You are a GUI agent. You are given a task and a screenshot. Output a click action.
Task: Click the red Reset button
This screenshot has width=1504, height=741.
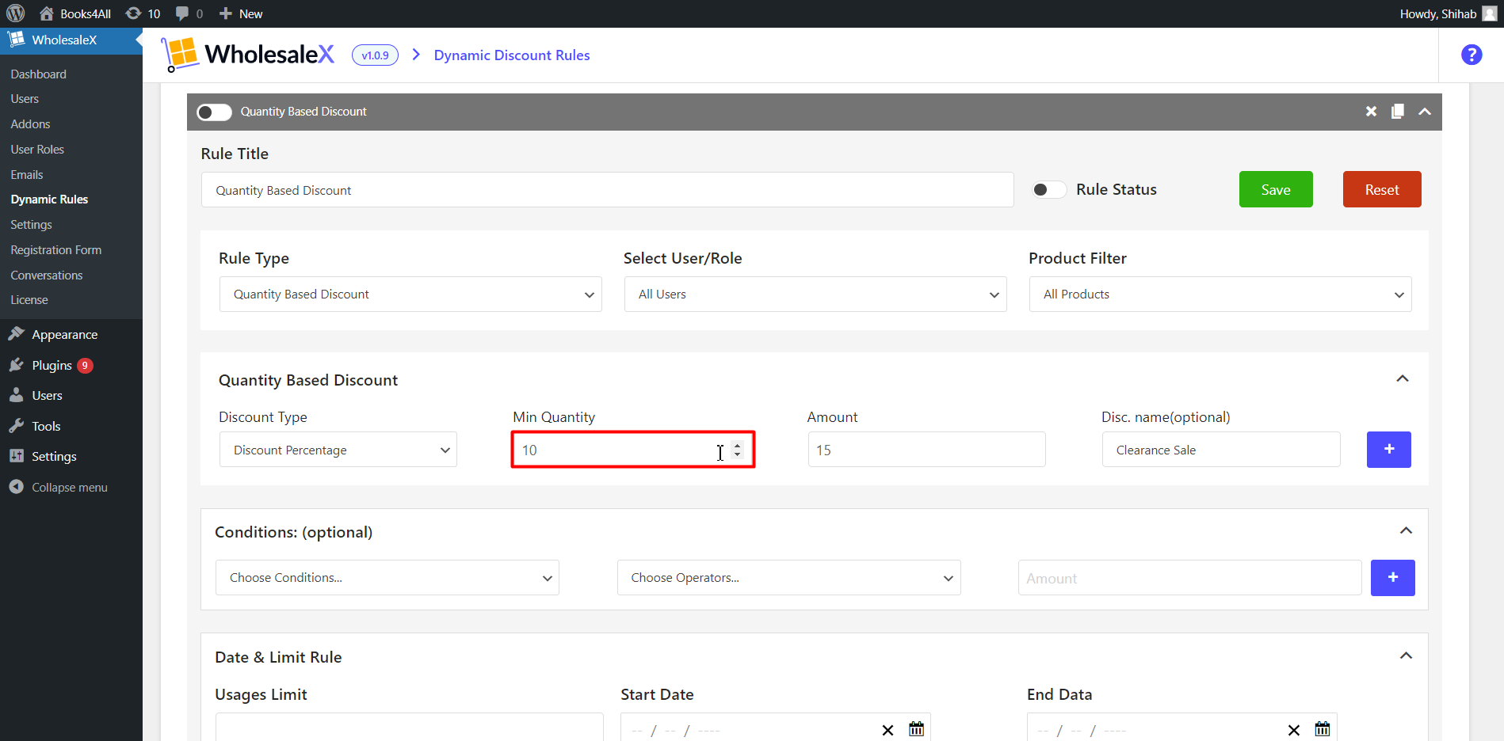(x=1382, y=189)
